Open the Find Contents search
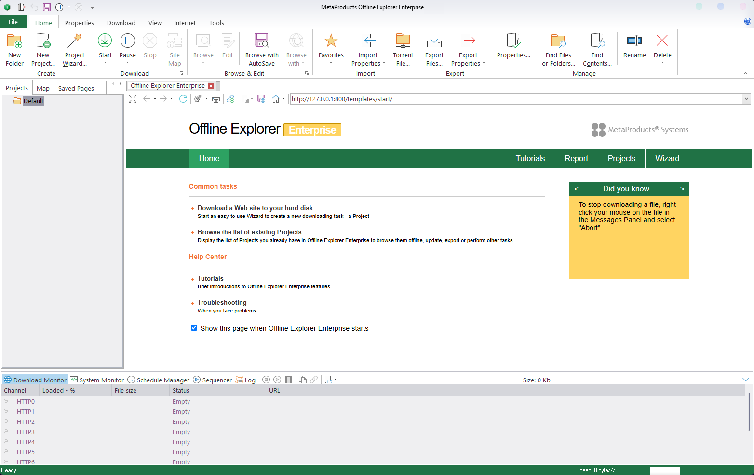 tap(597, 50)
